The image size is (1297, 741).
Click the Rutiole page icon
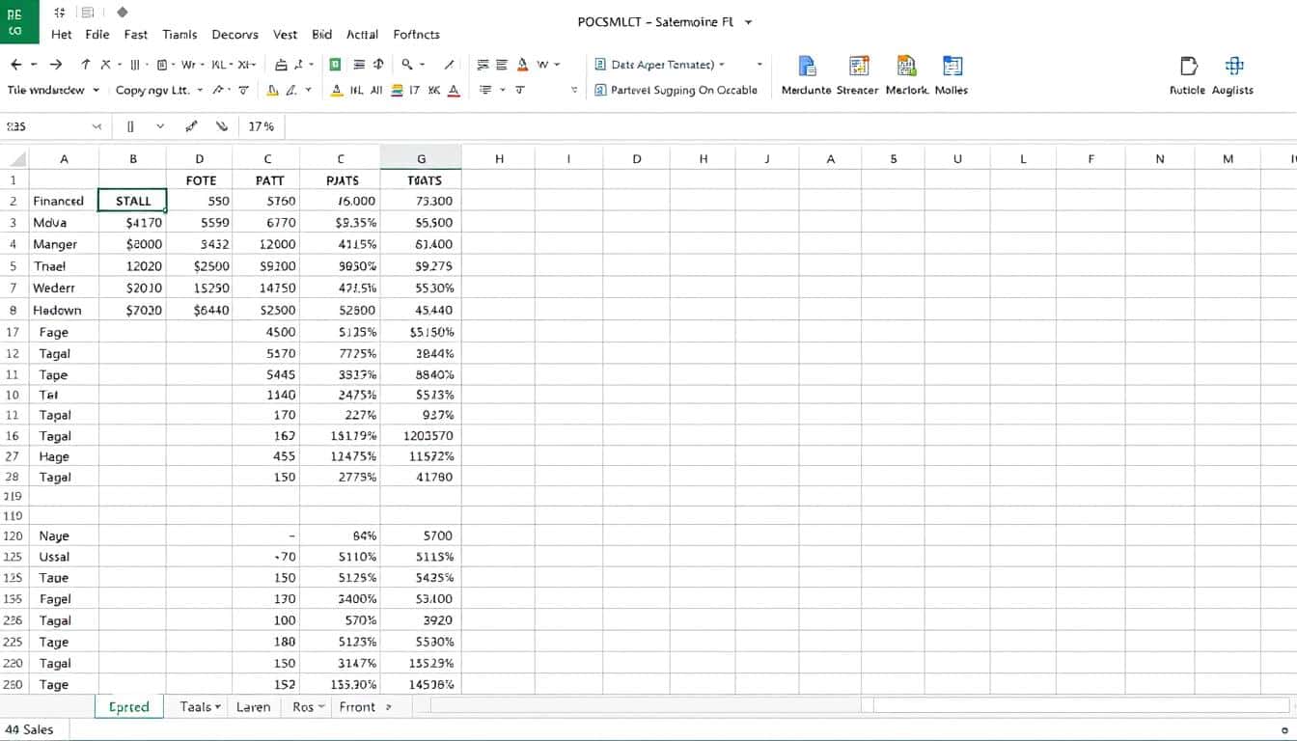pos(1189,66)
